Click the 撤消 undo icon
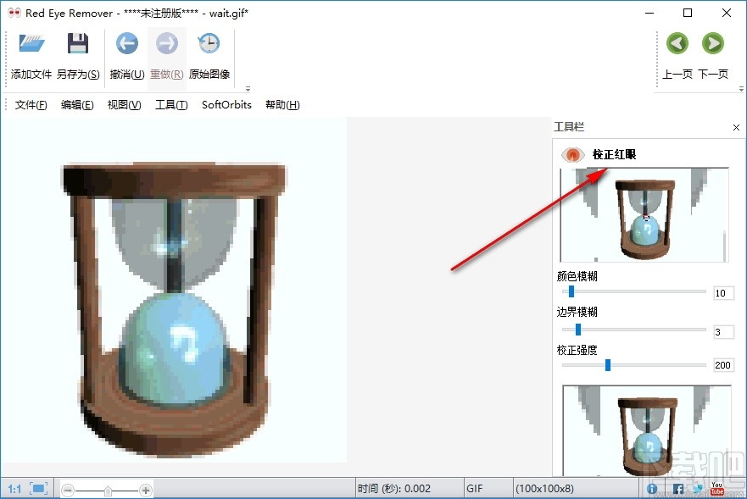The height and width of the screenshot is (499, 747). (126, 43)
